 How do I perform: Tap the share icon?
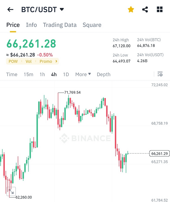(x=145, y=10)
